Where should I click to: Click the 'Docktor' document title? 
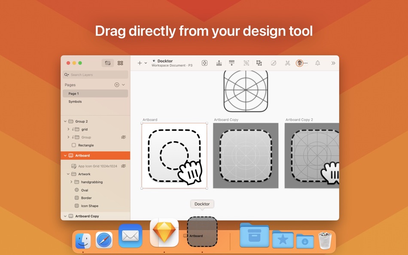pos(165,61)
